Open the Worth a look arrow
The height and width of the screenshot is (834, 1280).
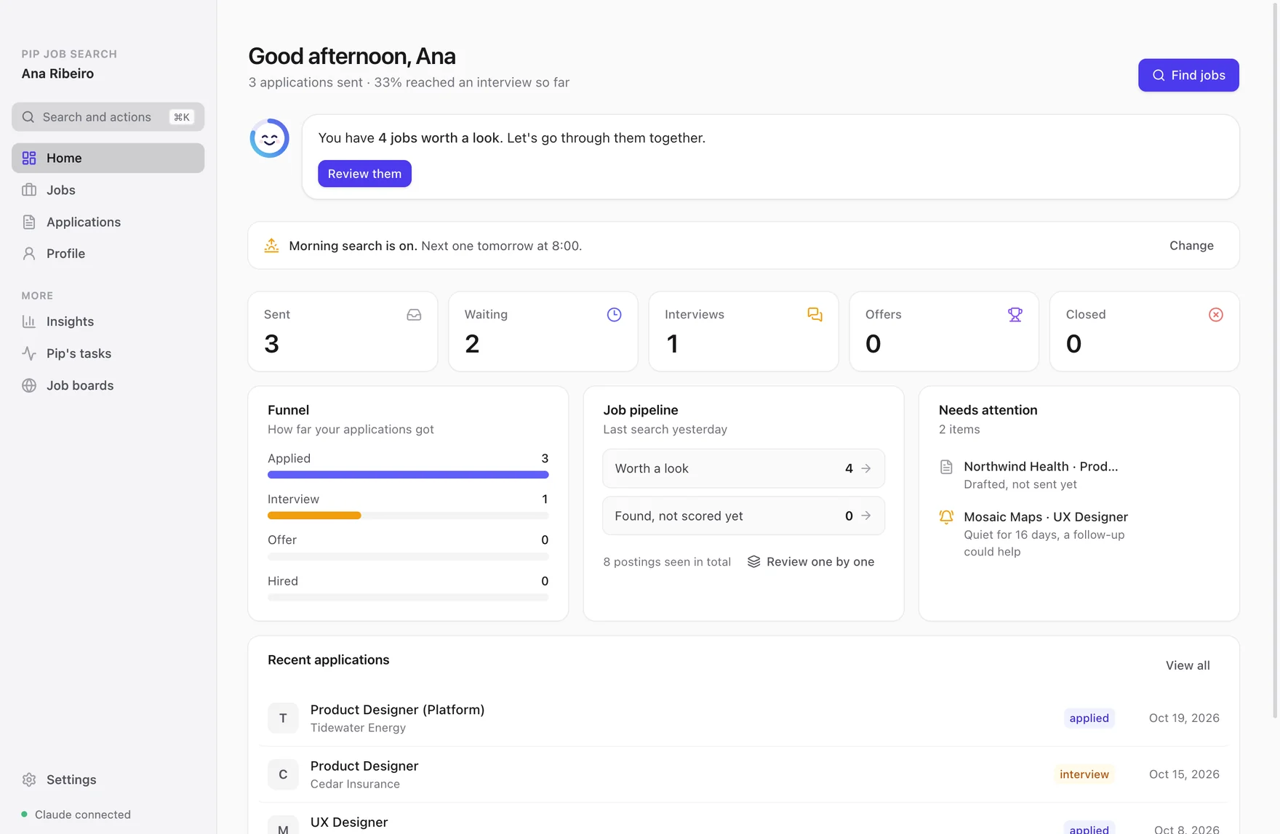point(865,469)
